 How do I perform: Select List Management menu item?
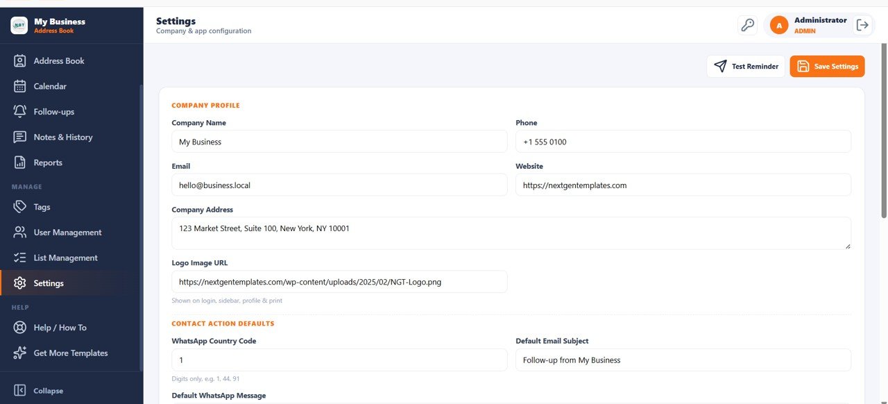pos(70,258)
